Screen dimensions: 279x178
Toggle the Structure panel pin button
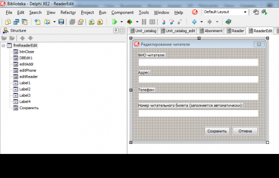coord(115,30)
